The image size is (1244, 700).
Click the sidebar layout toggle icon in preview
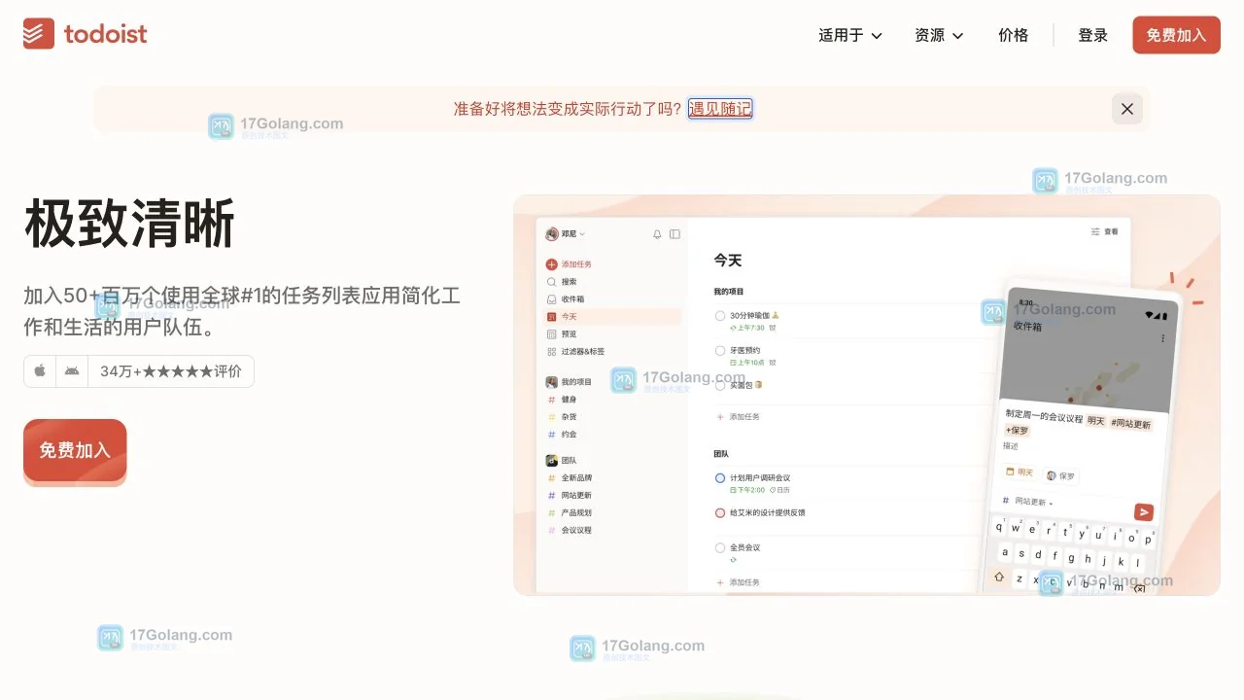[x=674, y=234]
